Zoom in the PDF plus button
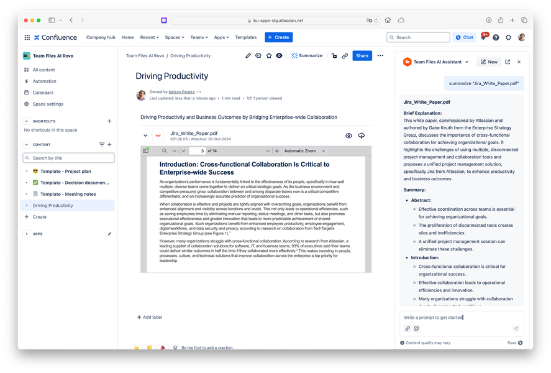Screen dimensions: 551x373 (x=277, y=151)
